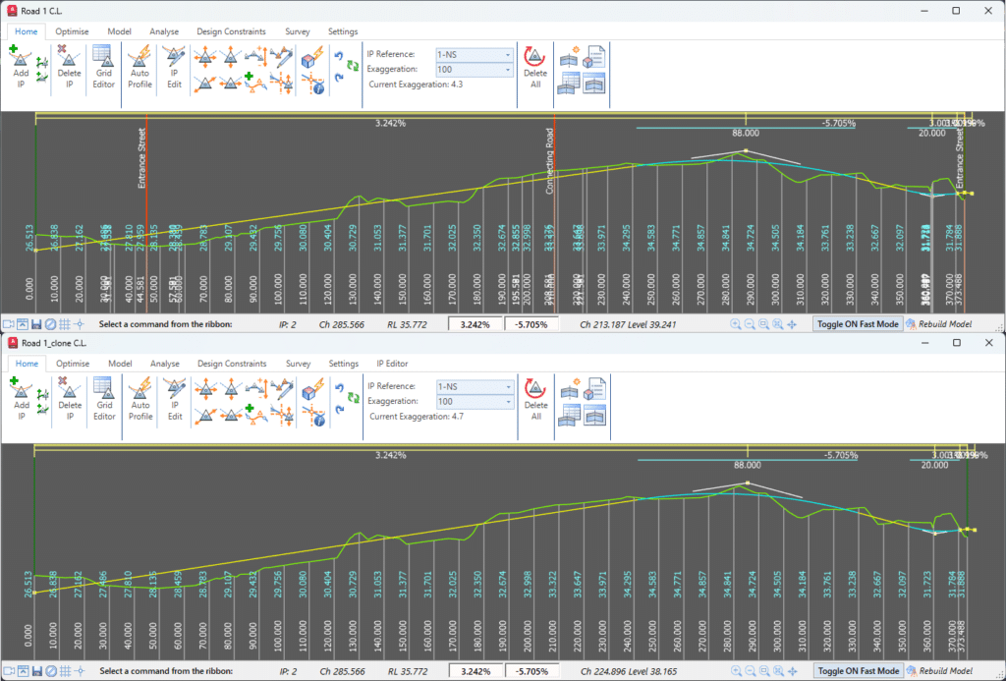Switch to Design Constraints tab in Road 1

(231, 31)
